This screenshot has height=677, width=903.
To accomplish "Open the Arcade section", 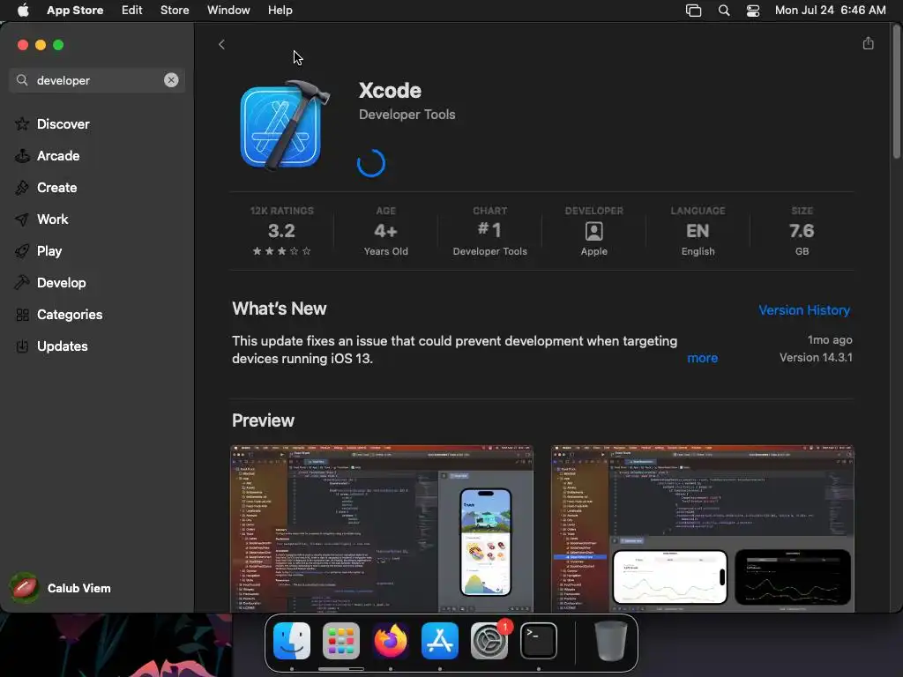I will [58, 156].
